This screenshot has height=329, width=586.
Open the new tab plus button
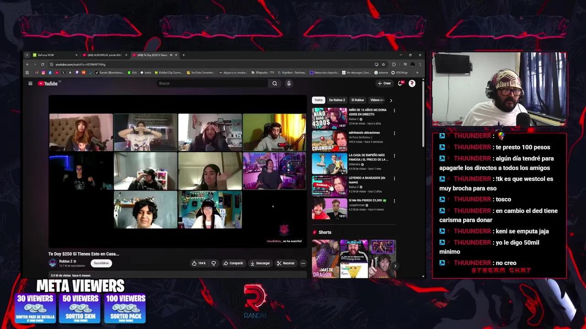click(x=184, y=55)
